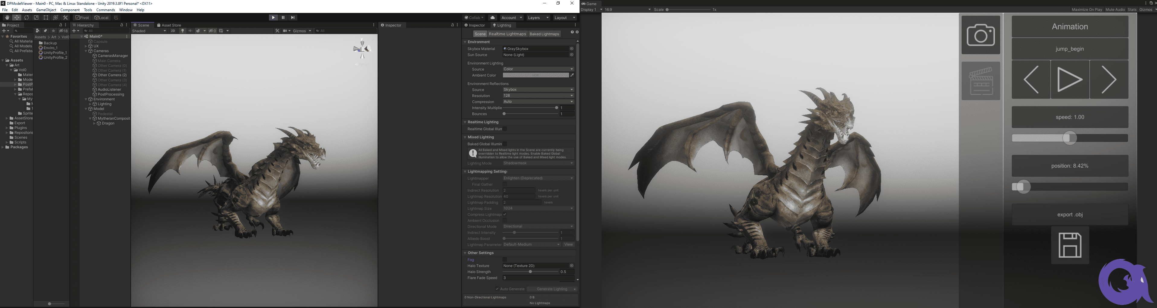Toggle scene audio speaker icon

coord(190,31)
